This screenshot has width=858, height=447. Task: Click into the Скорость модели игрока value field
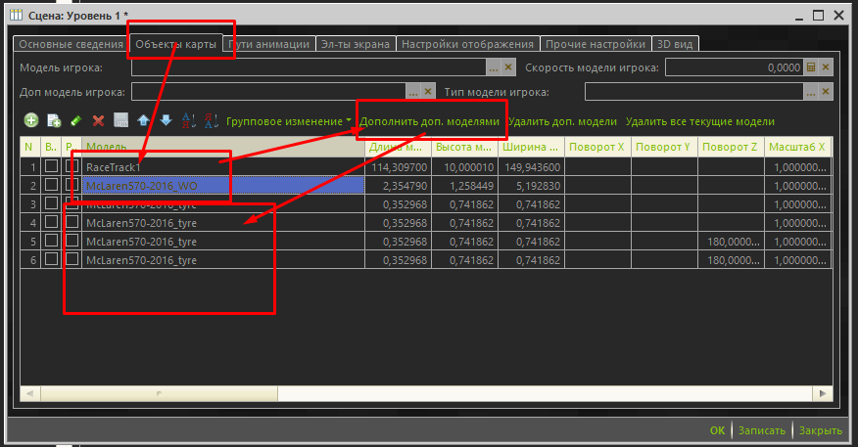[735, 67]
